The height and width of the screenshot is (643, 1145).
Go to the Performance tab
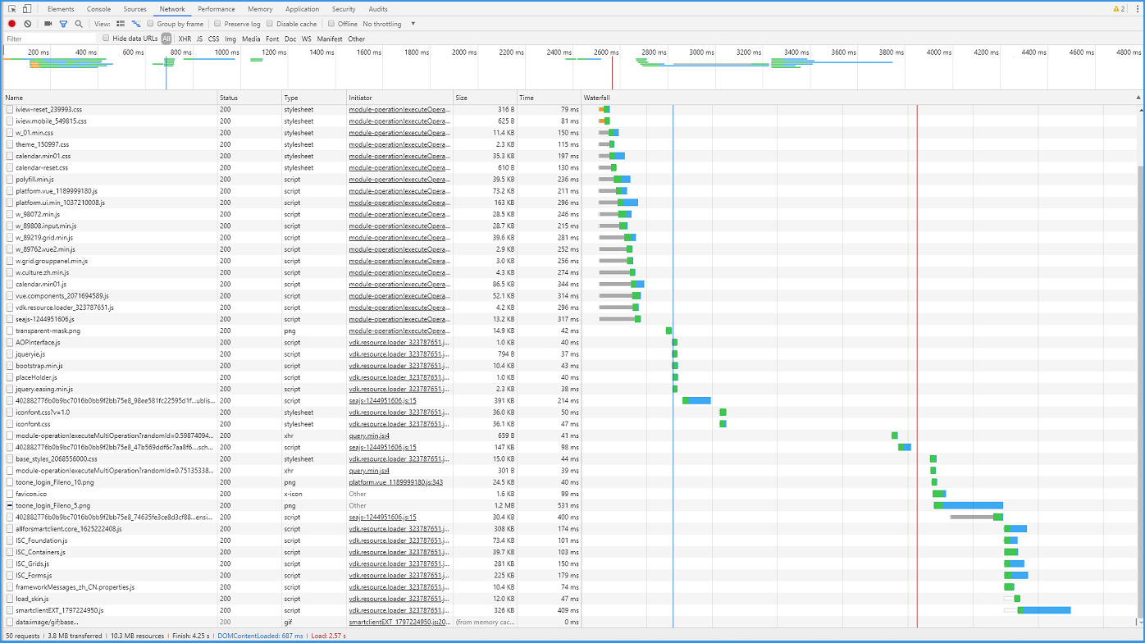click(217, 9)
